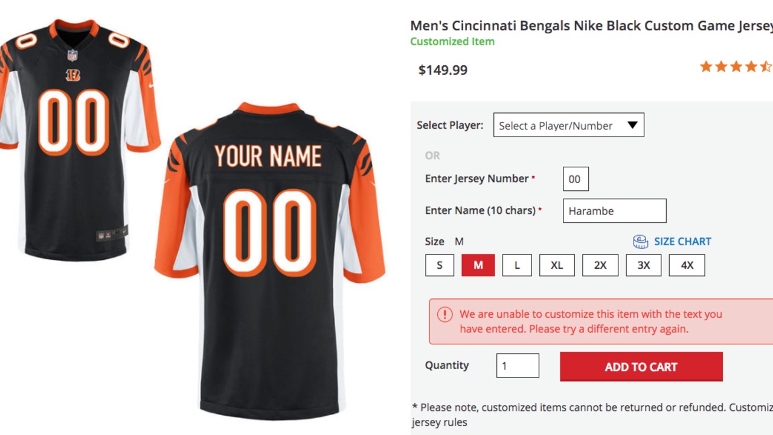
Task: View the back jersey YOUR NAME image
Action: [x=269, y=260]
